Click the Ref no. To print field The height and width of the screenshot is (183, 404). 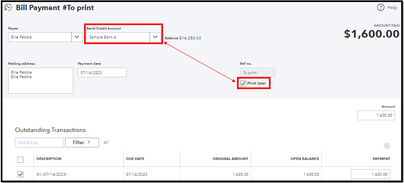(x=257, y=72)
